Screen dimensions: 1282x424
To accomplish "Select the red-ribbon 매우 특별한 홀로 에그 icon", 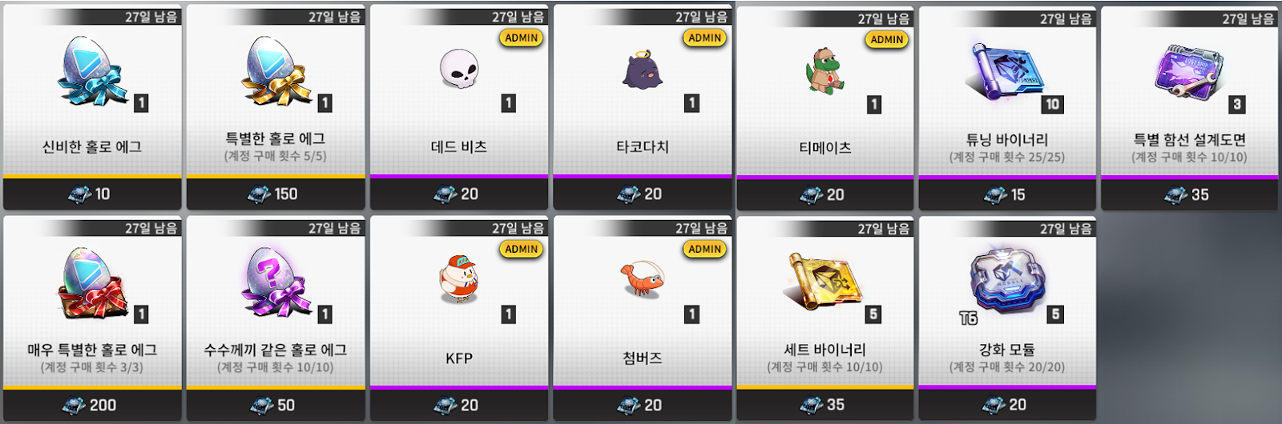I will tap(93, 282).
